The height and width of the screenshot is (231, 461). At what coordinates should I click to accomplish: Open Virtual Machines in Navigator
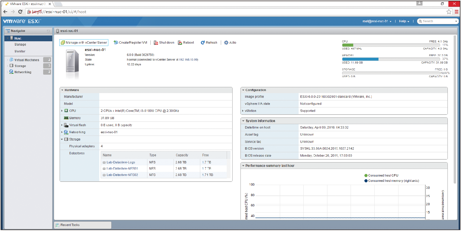(27, 60)
